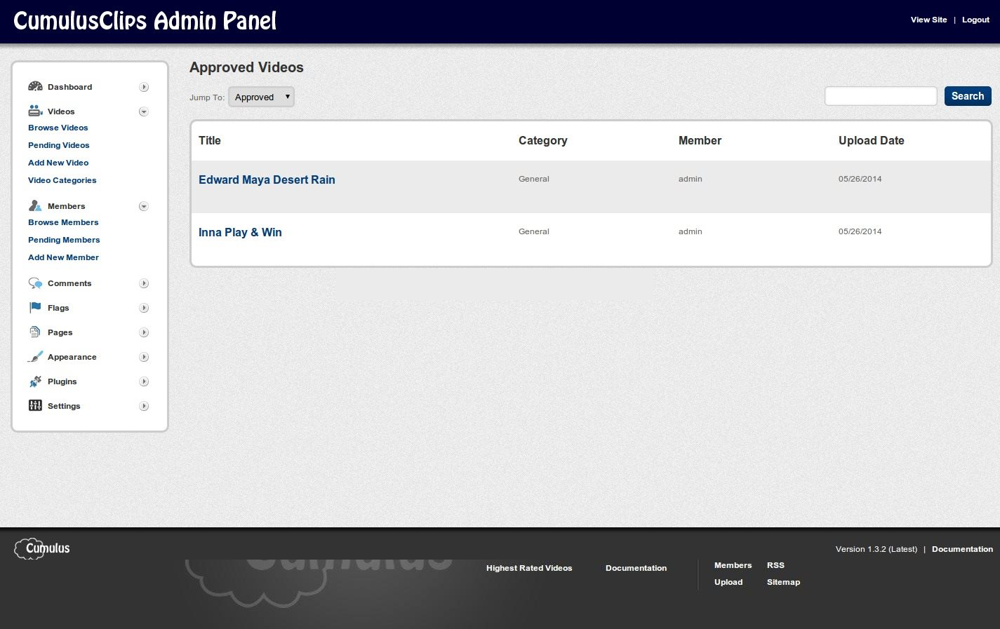Open Pending Videos in sidebar
The width and height of the screenshot is (1000, 629).
[x=59, y=145]
